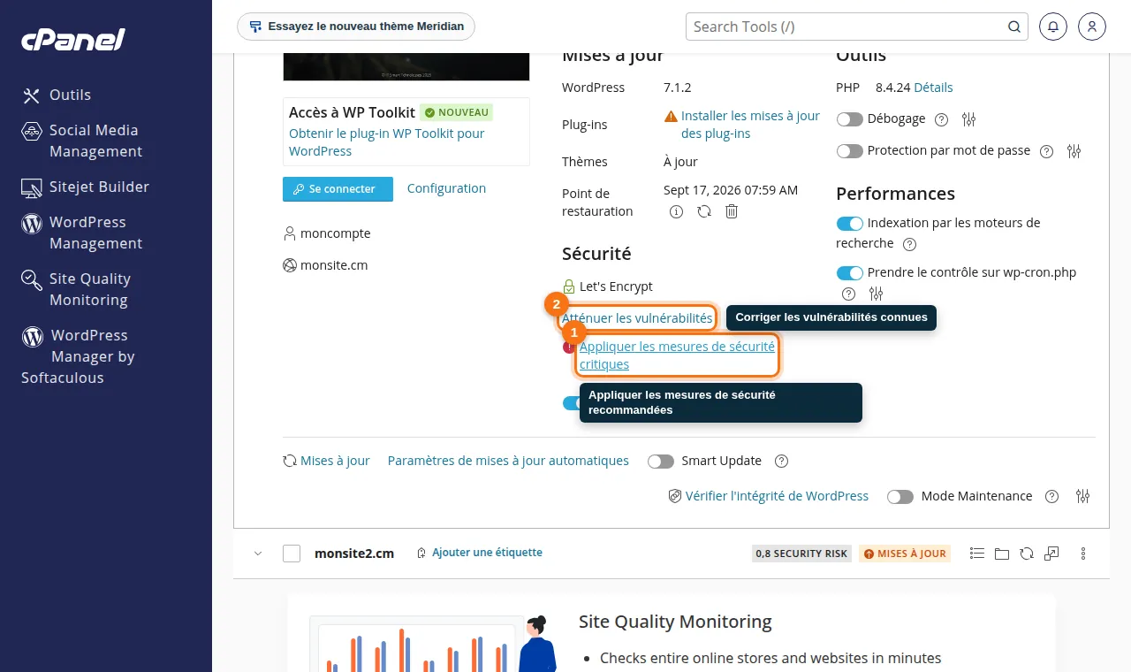This screenshot has width=1131, height=672.
Task: Open Mode Maintenance settings sliders icon
Action: [x=1082, y=496]
